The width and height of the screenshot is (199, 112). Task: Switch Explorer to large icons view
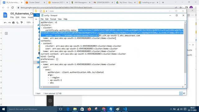click(184, 93)
